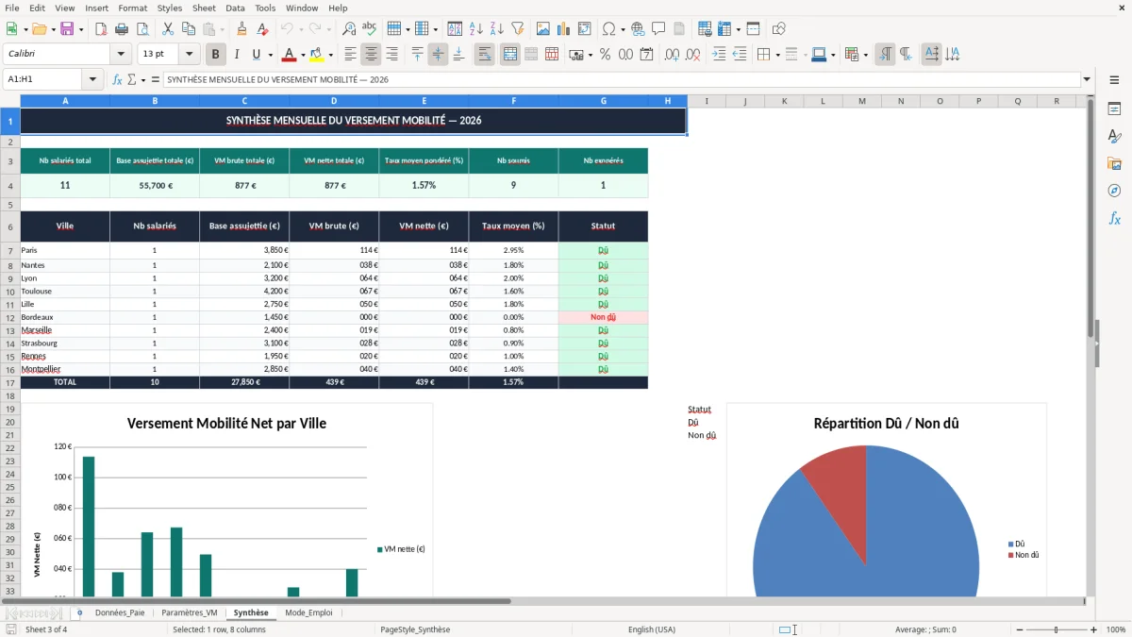Align the cell text right
Image resolution: width=1132 pixels, height=637 pixels.
391,55
